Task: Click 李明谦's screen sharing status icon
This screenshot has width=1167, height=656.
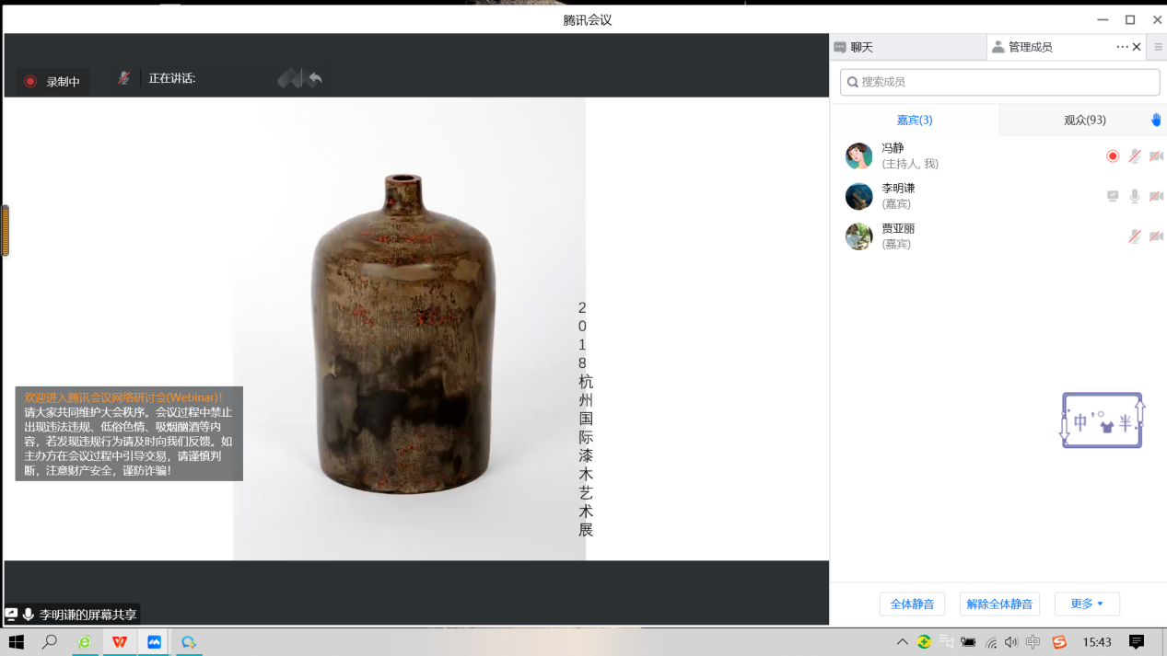Action: pyautogui.click(x=1113, y=196)
